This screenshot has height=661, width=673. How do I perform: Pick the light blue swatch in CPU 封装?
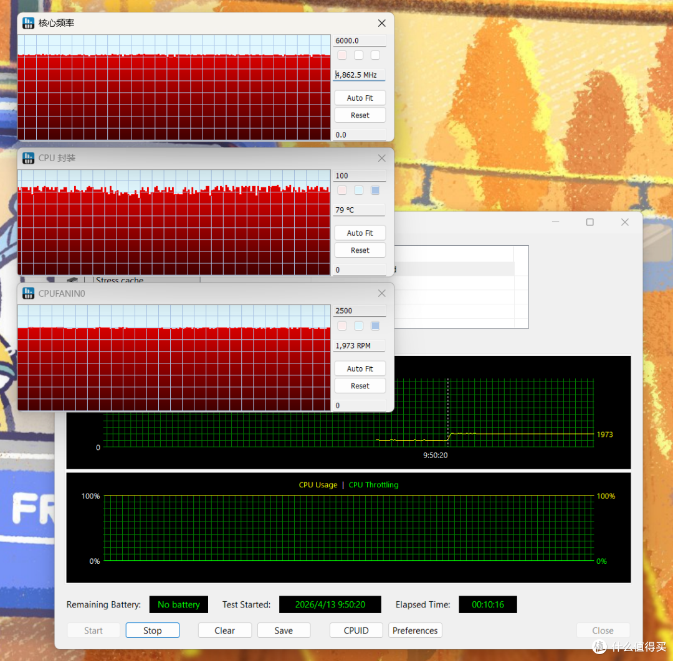pos(359,190)
